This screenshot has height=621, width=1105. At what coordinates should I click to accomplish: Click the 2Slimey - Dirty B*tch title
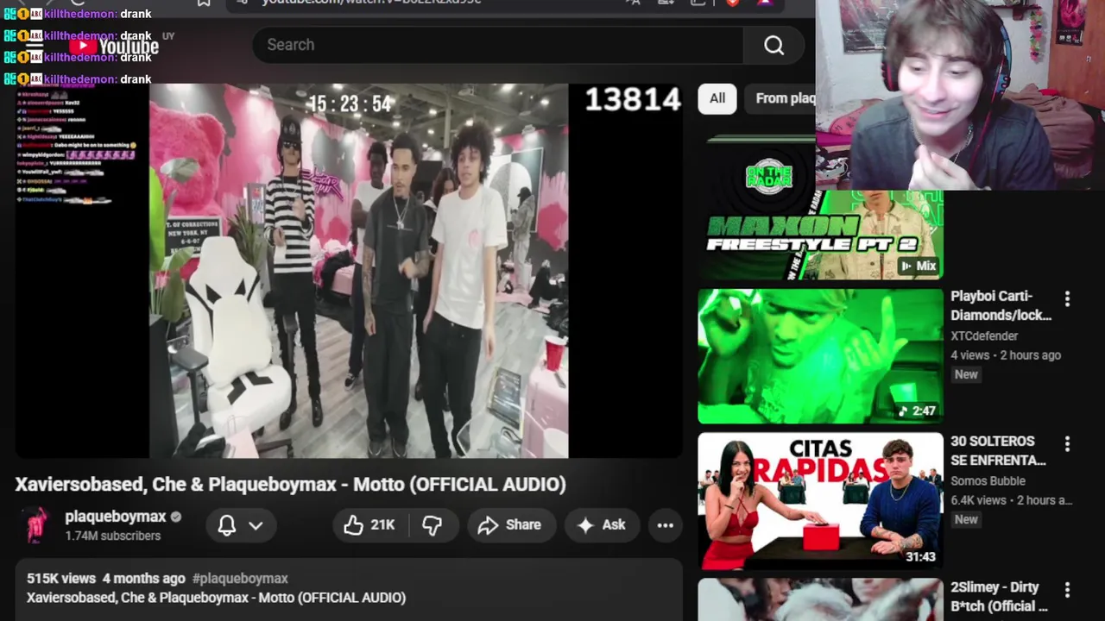pyautogui.click(x=1000, y=596)
